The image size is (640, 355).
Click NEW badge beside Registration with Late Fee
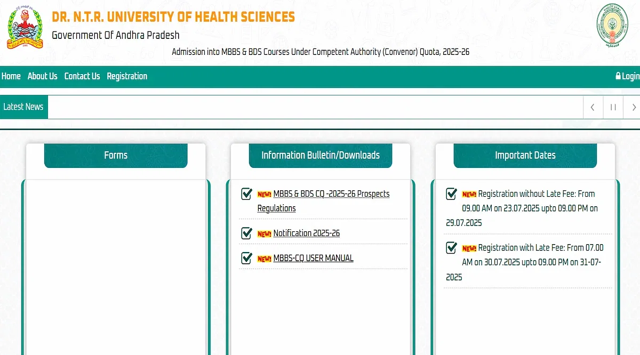point(469,248)
